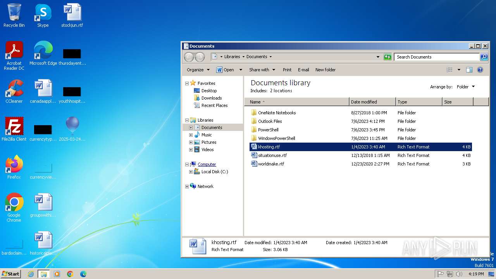The width and height of the screenshot is (496, 279).
Task: Sort by the Name column header
Action: [296, 102]
